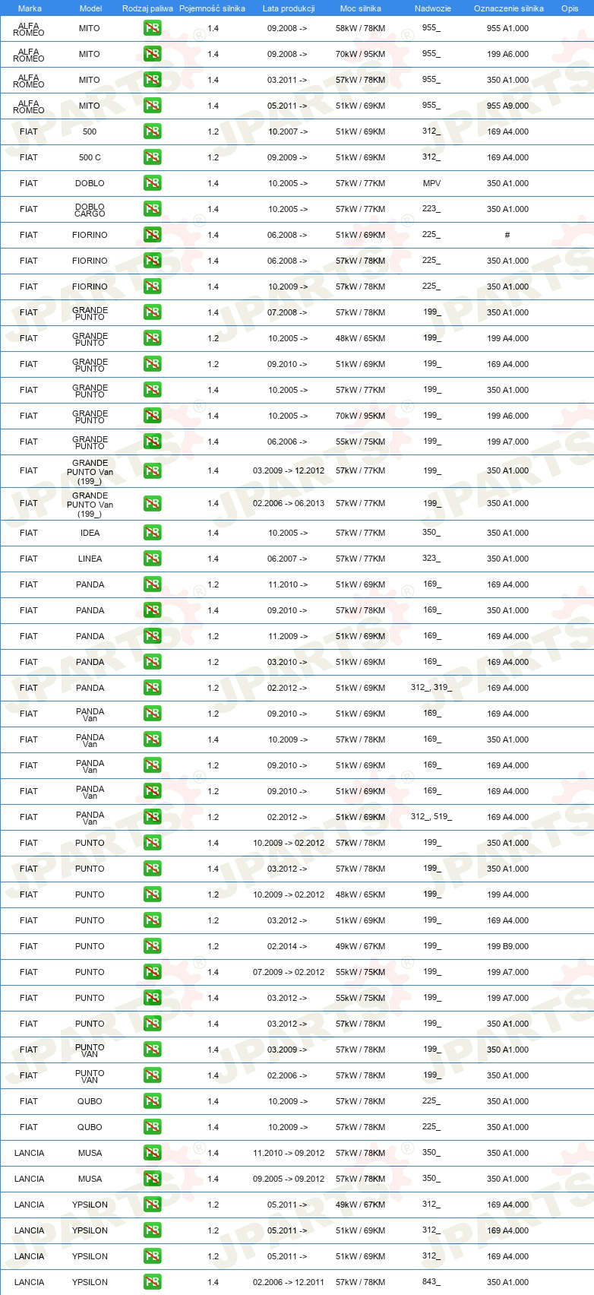This screenshot has height=1295, width=594.
Task: Click fuel icon in YPSILON 843_ row
Action: coord(152,1282)
